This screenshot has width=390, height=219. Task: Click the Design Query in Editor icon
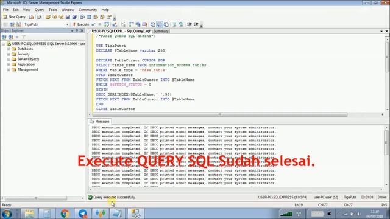[115, 24]
